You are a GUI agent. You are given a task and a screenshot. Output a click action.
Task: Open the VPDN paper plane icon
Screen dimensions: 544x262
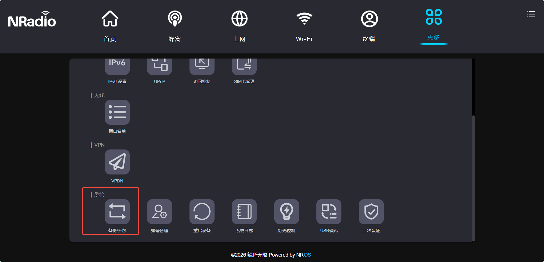(117, 162)
